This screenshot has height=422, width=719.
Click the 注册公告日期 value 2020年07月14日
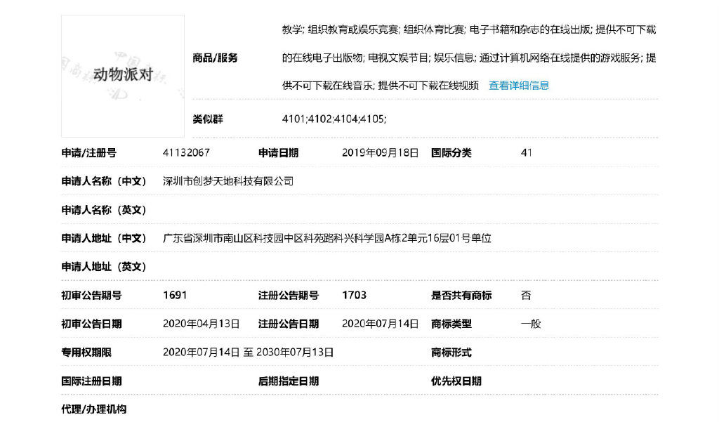pos(380,324)
